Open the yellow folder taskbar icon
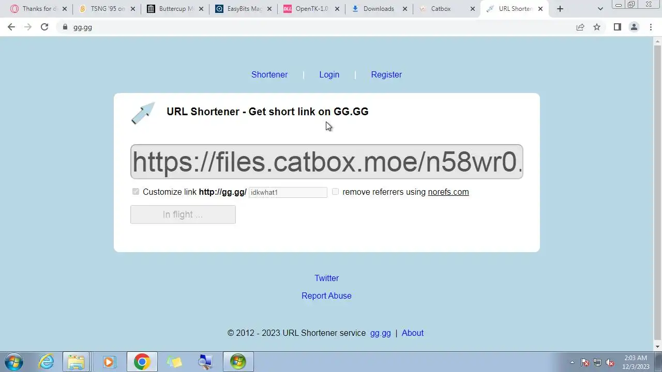Image resolution: width=662 pixels, height=372 pixels. 174,362
